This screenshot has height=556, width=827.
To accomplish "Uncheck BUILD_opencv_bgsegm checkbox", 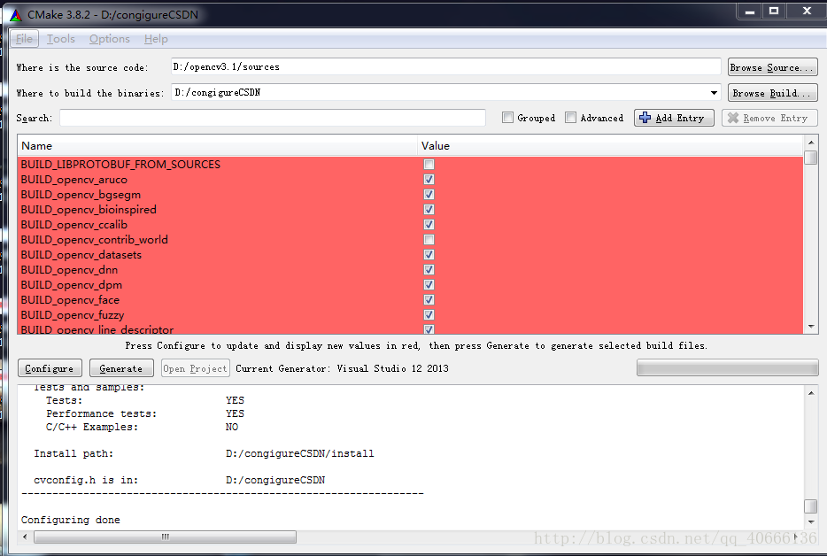I will coord(429,195).
